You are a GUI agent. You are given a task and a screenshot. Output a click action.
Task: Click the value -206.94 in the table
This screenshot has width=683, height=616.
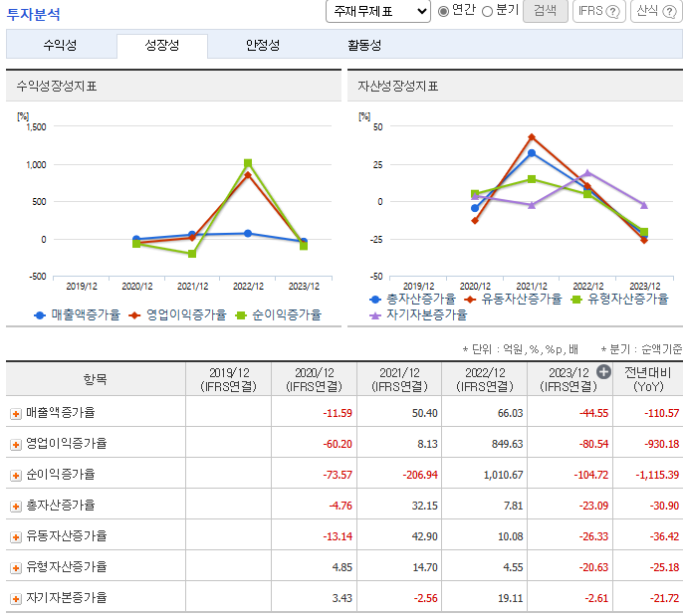(x=420, y=476)
